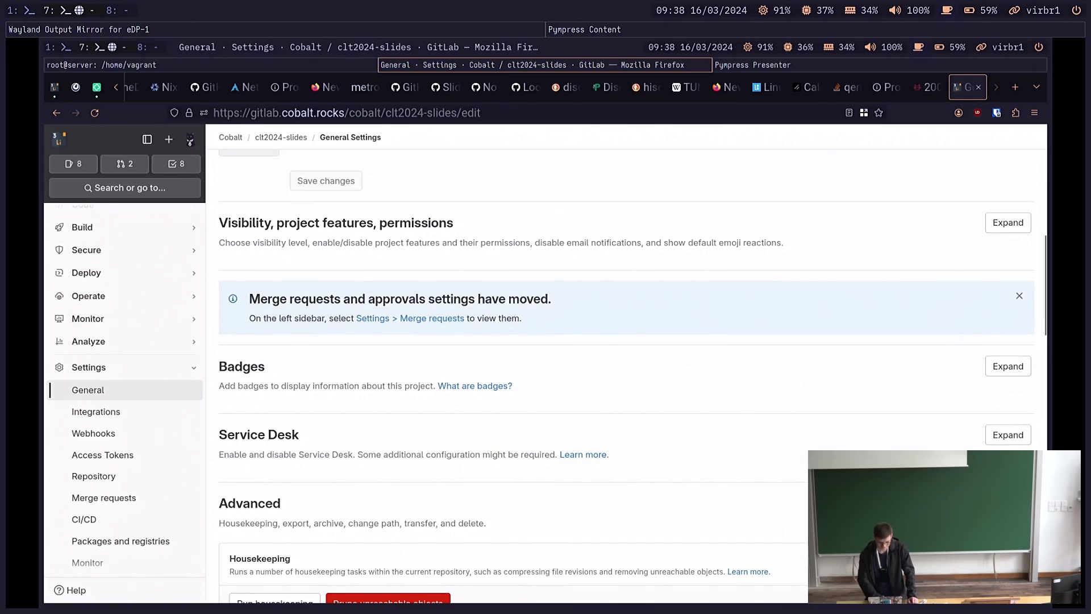Screen dimensions: 1091x614
Task: Go back with the Firefox back arrow
Action: click(56, 113)
